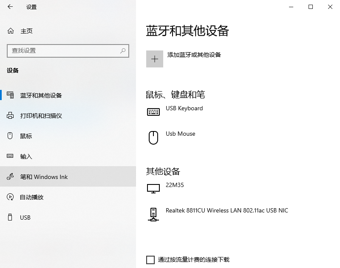This screenshot has width=340, height=268.
Task: Select the Usb Mouse device entry
Action: point(180,134)
